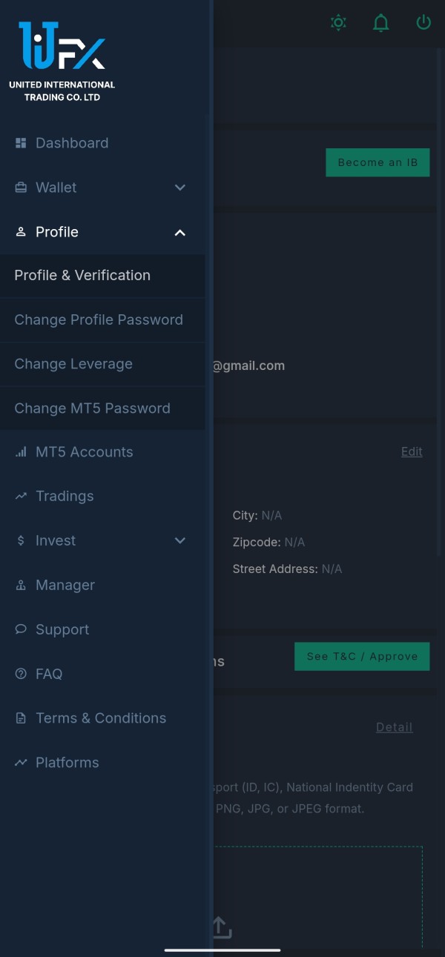Viewport: 445px width, 957px height.
Task: Click the FAQ question mark icon
Action: coord(21,674)
